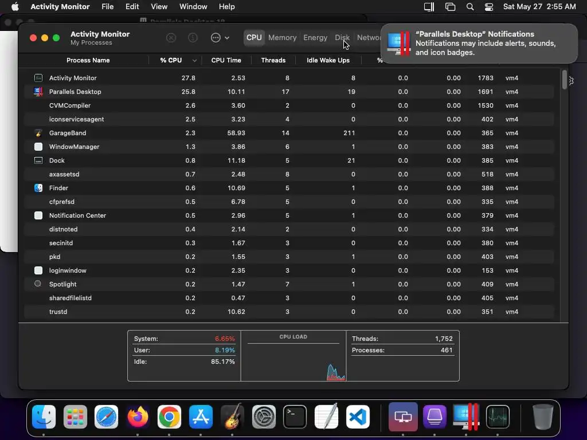The image size is (587, 440).
Task: Toggle sort direction on % CPU column arrow
Action: (x=194, y=61)
